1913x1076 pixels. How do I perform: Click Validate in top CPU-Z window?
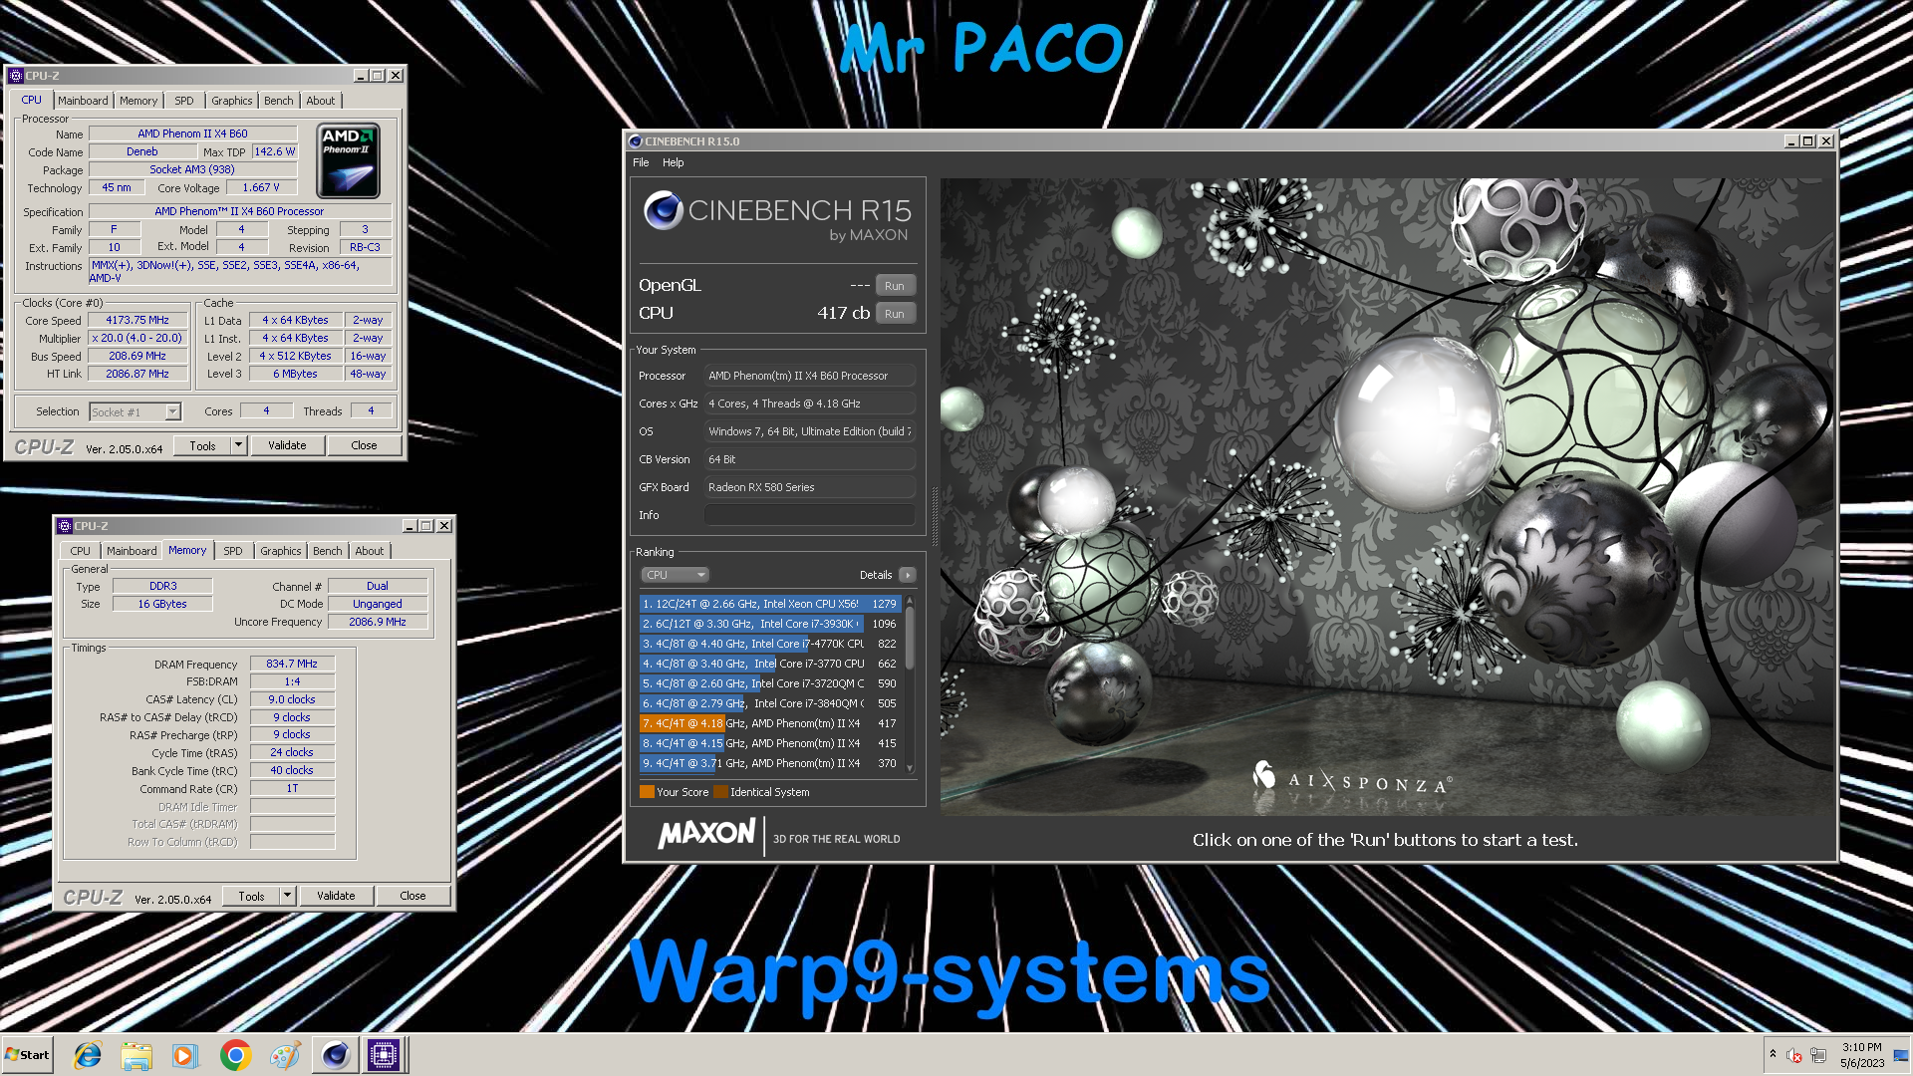pos(287,445)
